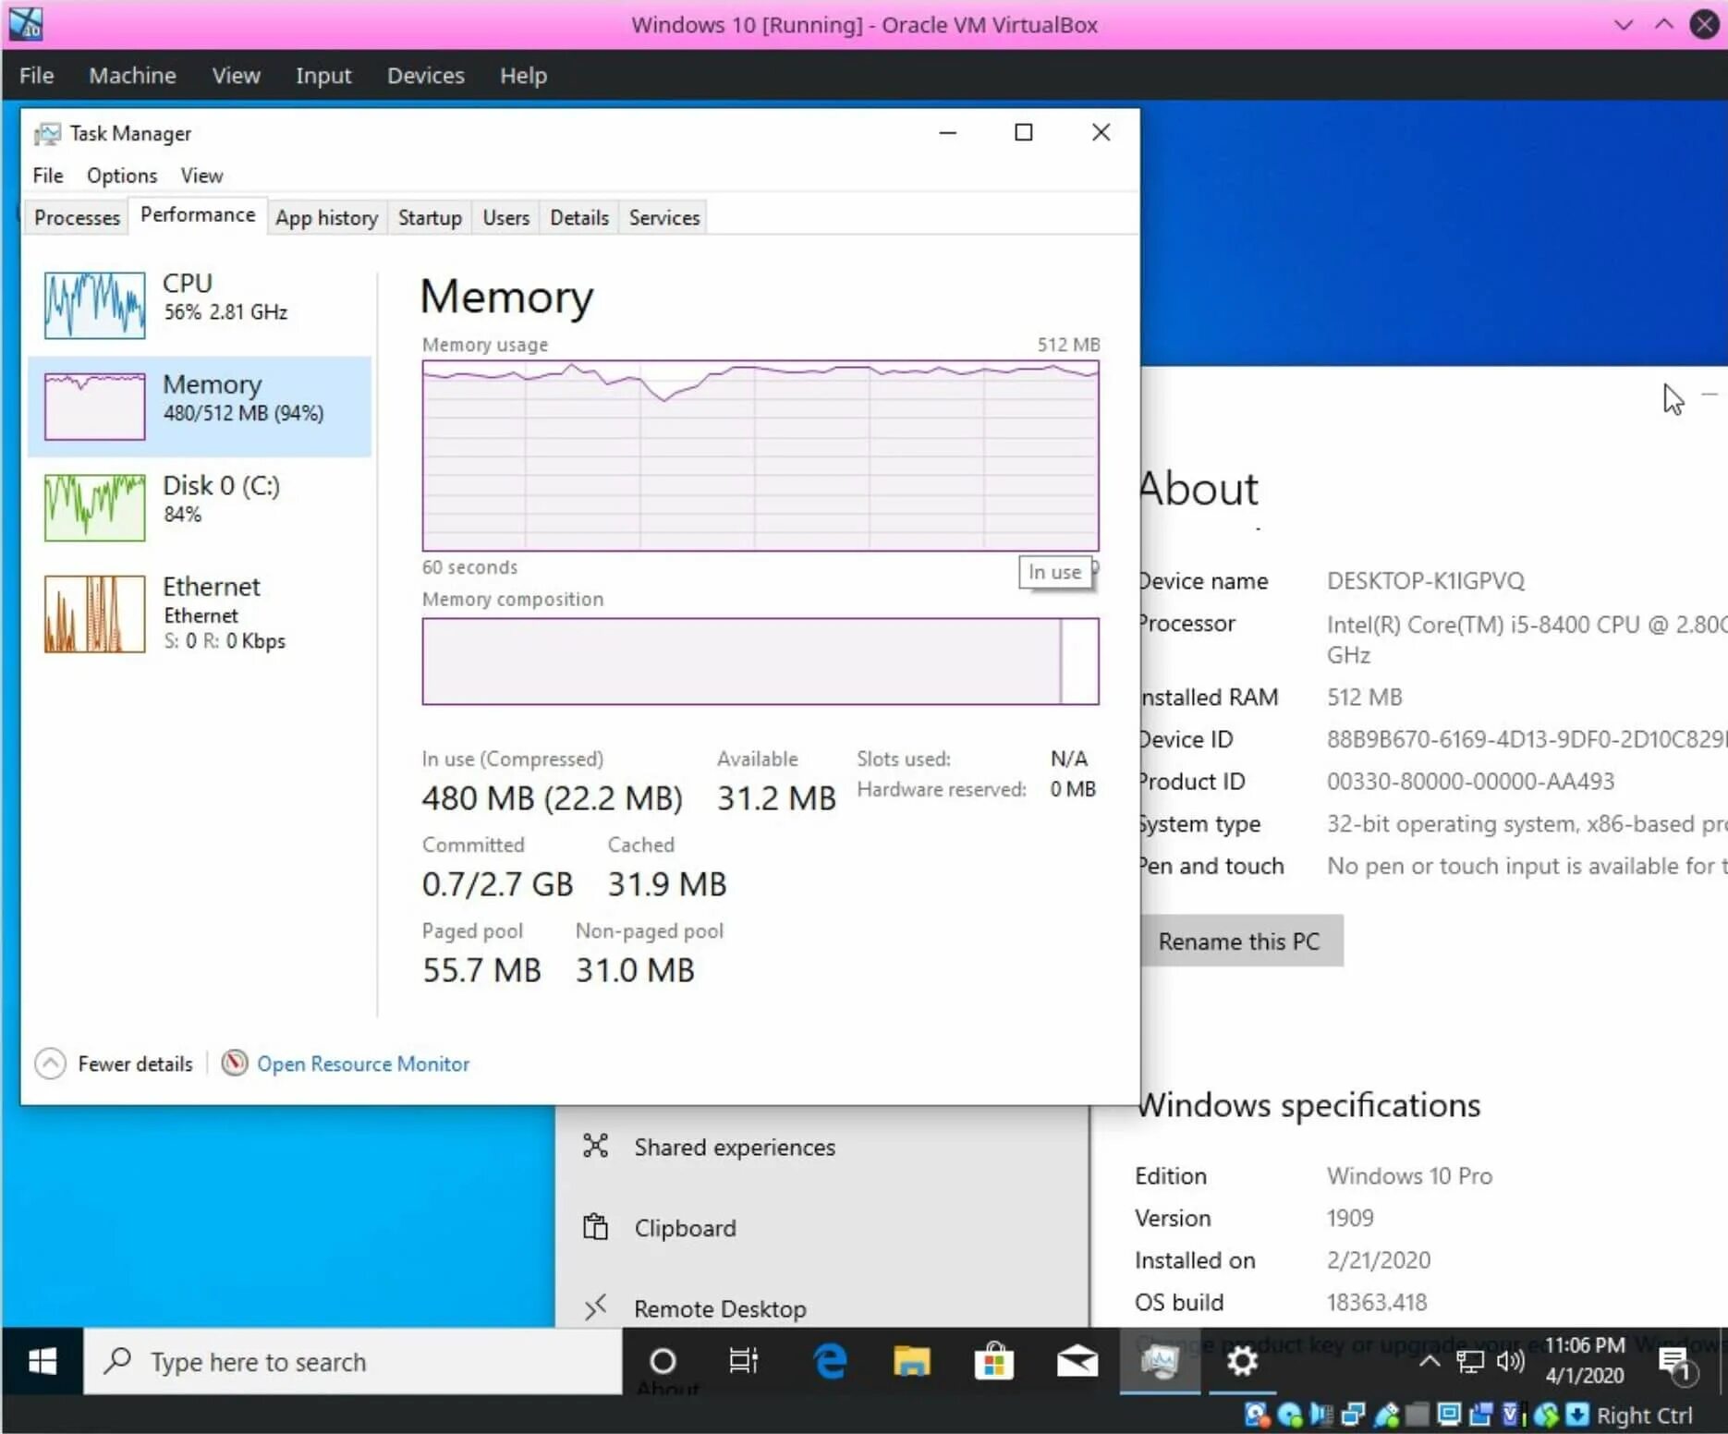Show hidden icons in the system tray
Image resolution: width=1728 pixels, height=1434 pixels.
[x=1428, y=1362]
